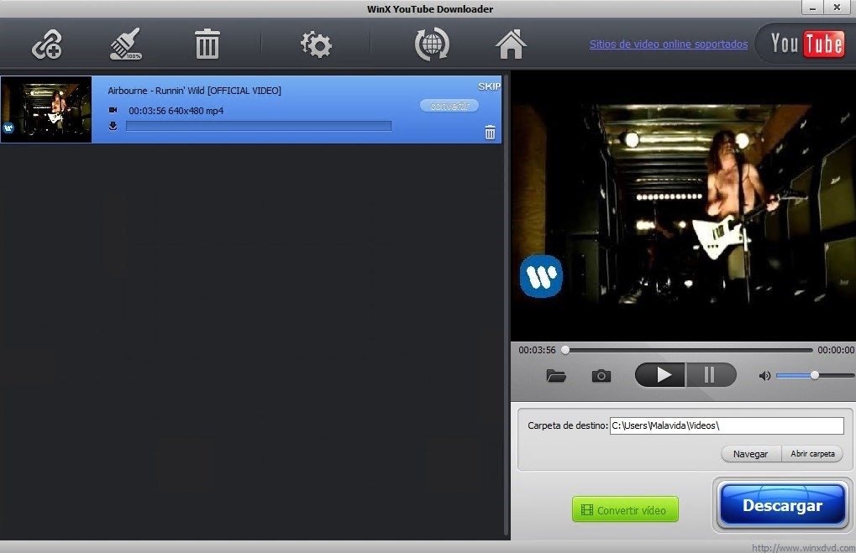Click the download list vertical scrollbar
This screenshot has width=856, height=553.
point(507,305)
